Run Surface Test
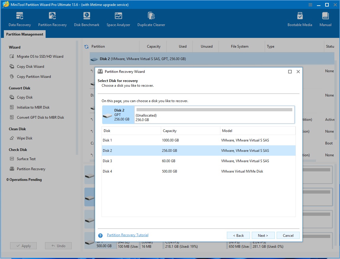 coord(23,159)
